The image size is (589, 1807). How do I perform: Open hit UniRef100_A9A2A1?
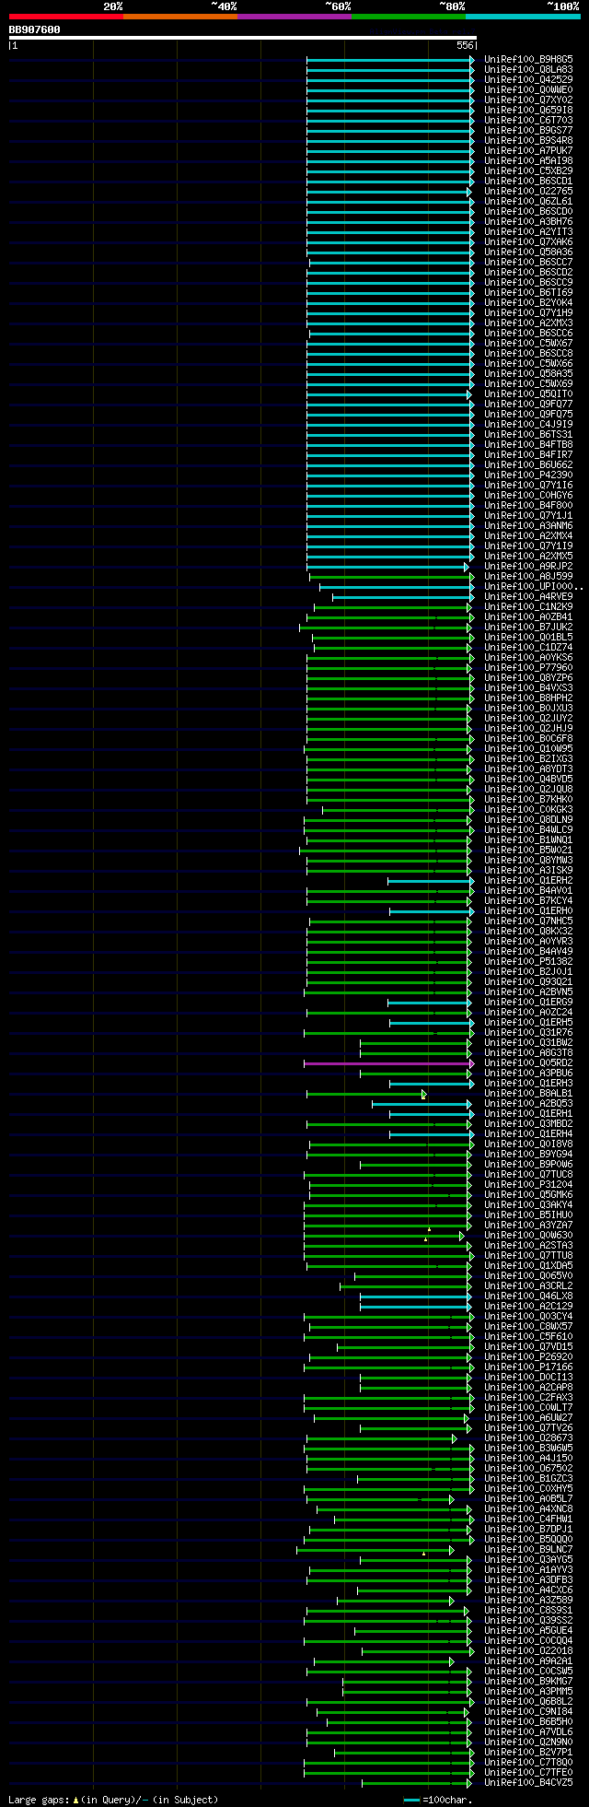[x=528, y=1660]
